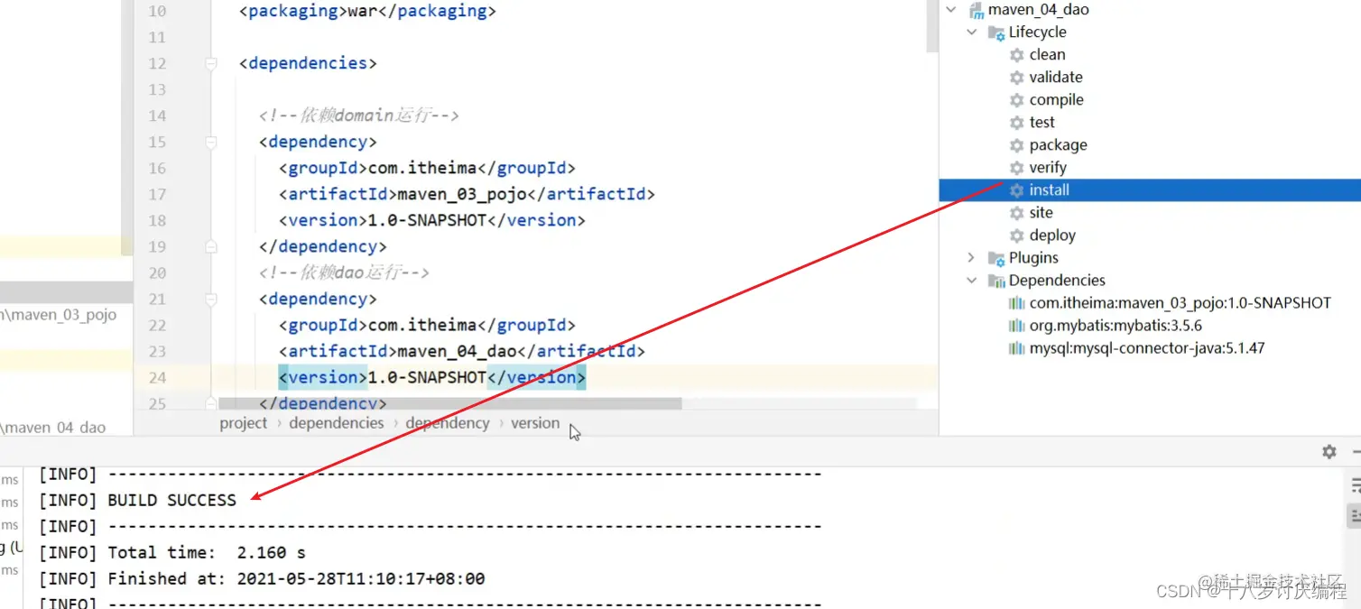Click gear icon next to install
1361x609 pixels.
click(x=1017, y=190)
